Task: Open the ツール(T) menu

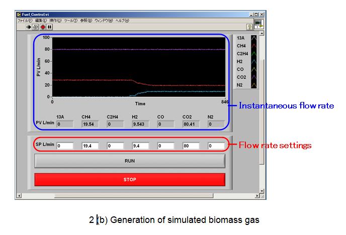Action: click(x=70, y=21)
